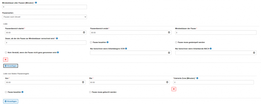Click info icon next to Dauer ab der die Pause
The height and width of the screenshot is (104, 261).
57,38
